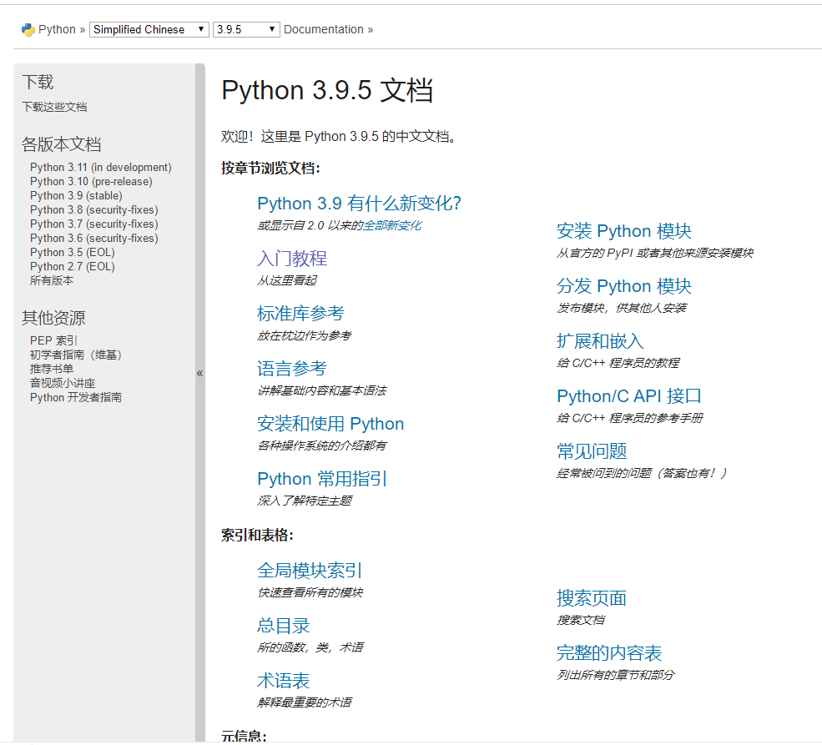Screen dimensions: 822x745
Task: Click the Python logo icon
Action: pos(28,30)
